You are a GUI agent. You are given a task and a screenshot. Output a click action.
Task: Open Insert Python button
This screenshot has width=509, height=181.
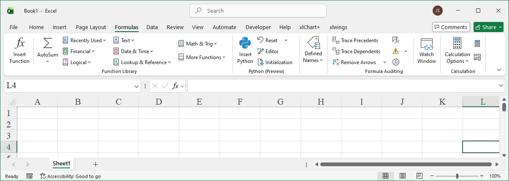coord(245,51)
